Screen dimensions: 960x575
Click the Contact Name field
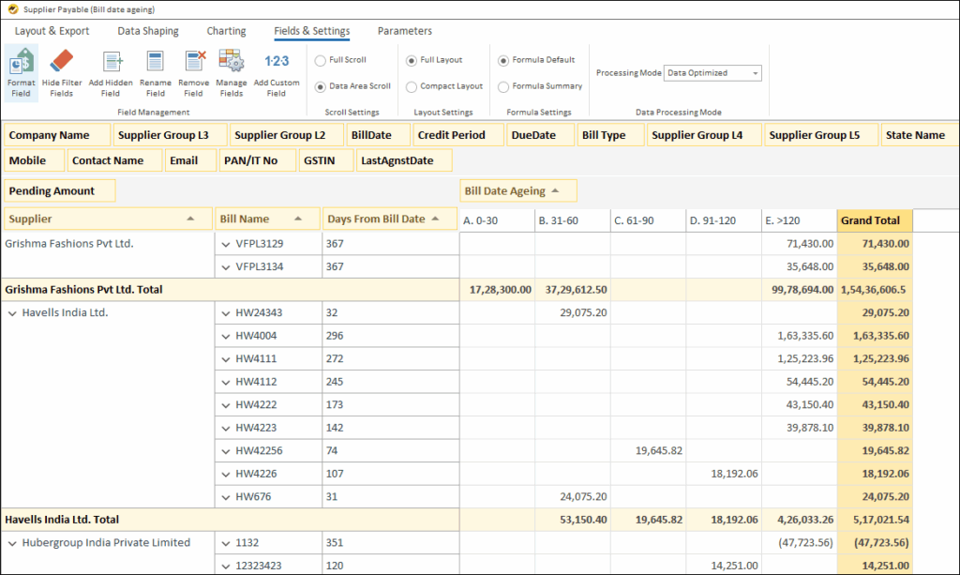[115, 160]
